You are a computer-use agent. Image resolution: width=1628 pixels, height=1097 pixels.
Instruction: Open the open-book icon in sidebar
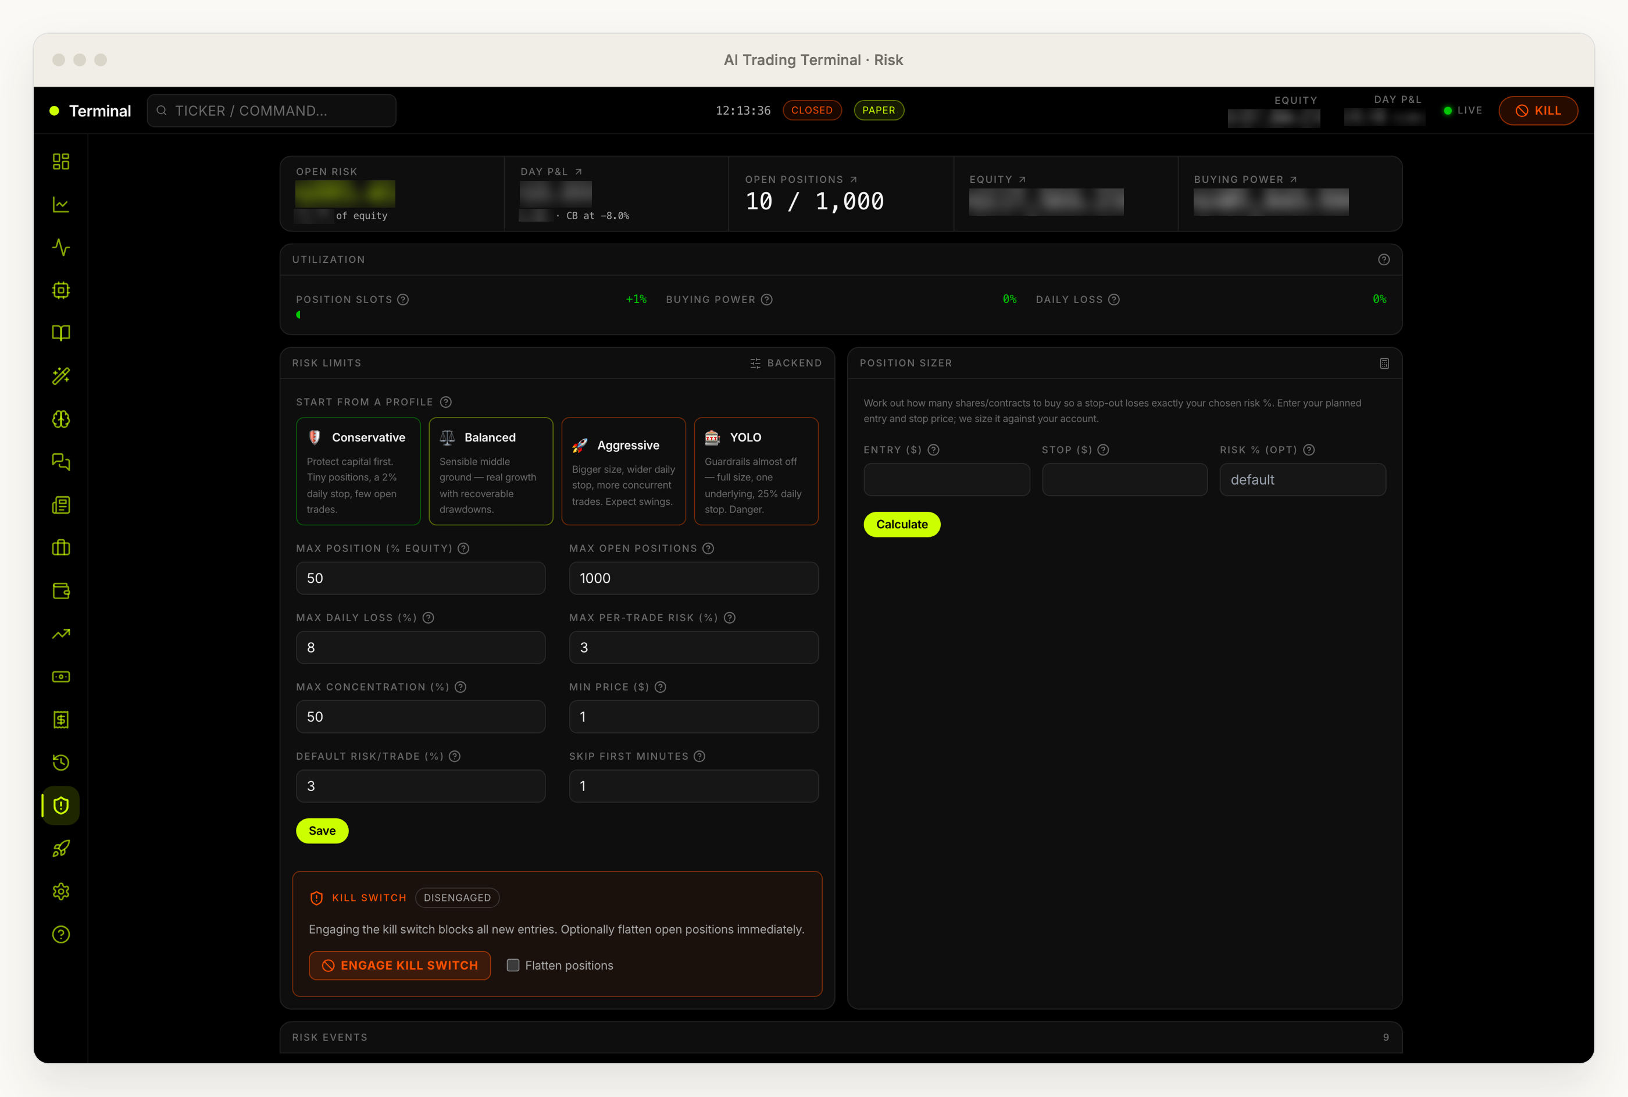tap(61, 333)
